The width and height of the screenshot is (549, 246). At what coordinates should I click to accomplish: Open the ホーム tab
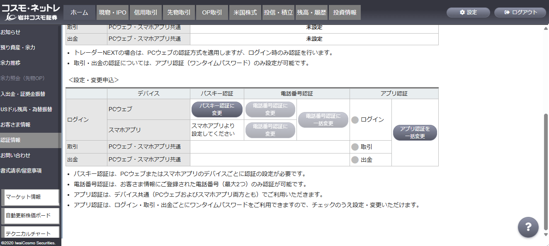(79, 12)
